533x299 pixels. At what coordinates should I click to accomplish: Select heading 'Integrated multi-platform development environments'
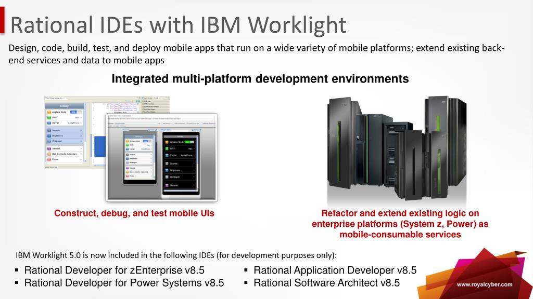[x=260, y=79]
